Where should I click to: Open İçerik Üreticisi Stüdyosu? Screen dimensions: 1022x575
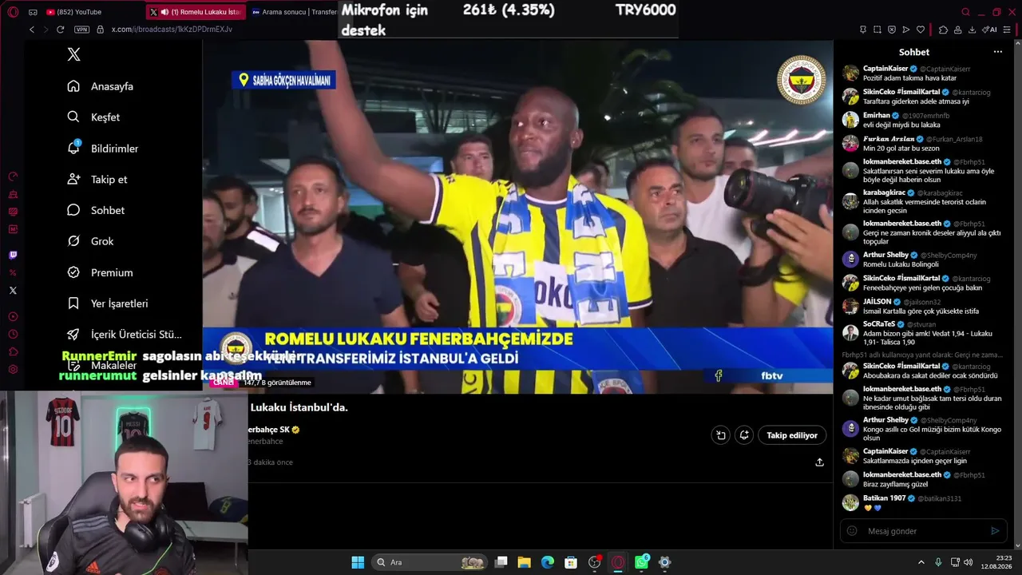click(125, 335)
